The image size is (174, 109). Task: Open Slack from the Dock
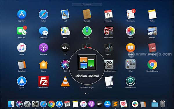click(x=135, y=104)
